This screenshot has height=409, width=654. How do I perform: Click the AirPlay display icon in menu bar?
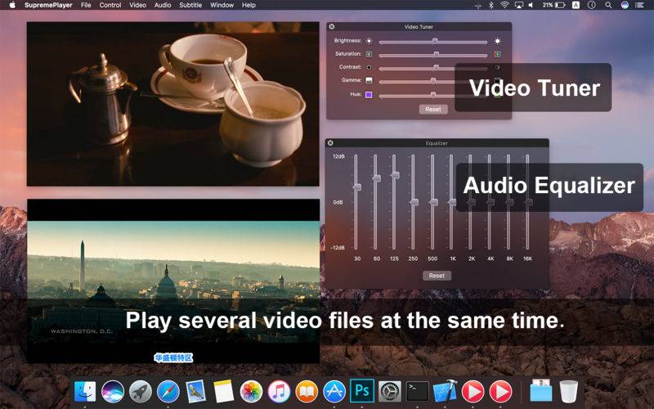coord(519,5)
